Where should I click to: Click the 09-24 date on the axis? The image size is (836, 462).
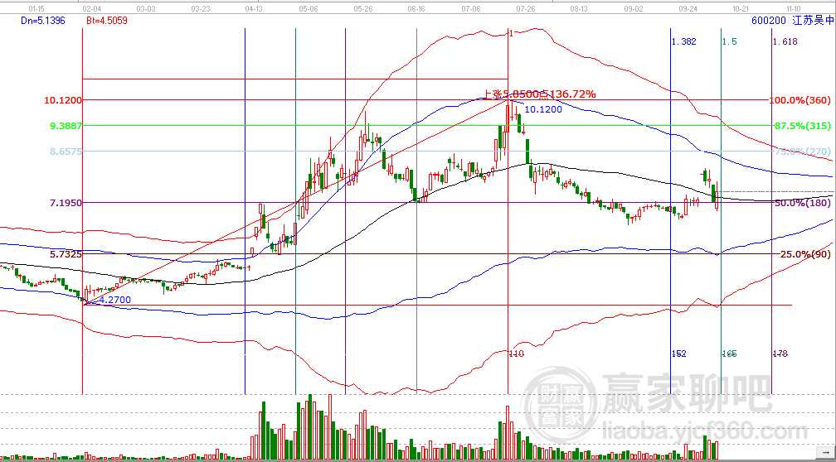tap(689, 8)
